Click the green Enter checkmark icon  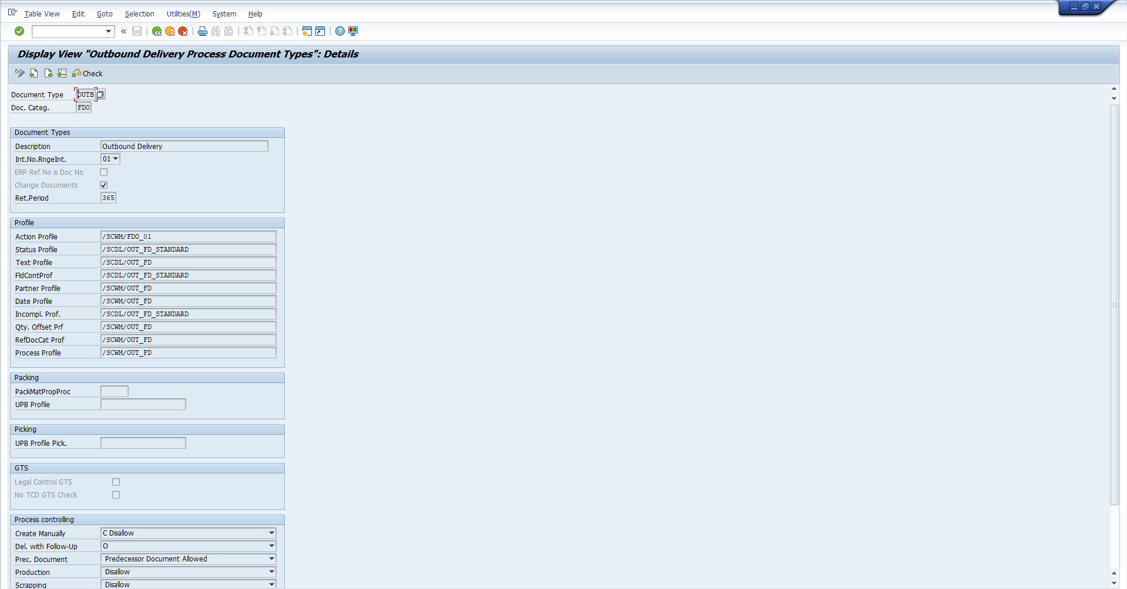click(x=19, y=31)
